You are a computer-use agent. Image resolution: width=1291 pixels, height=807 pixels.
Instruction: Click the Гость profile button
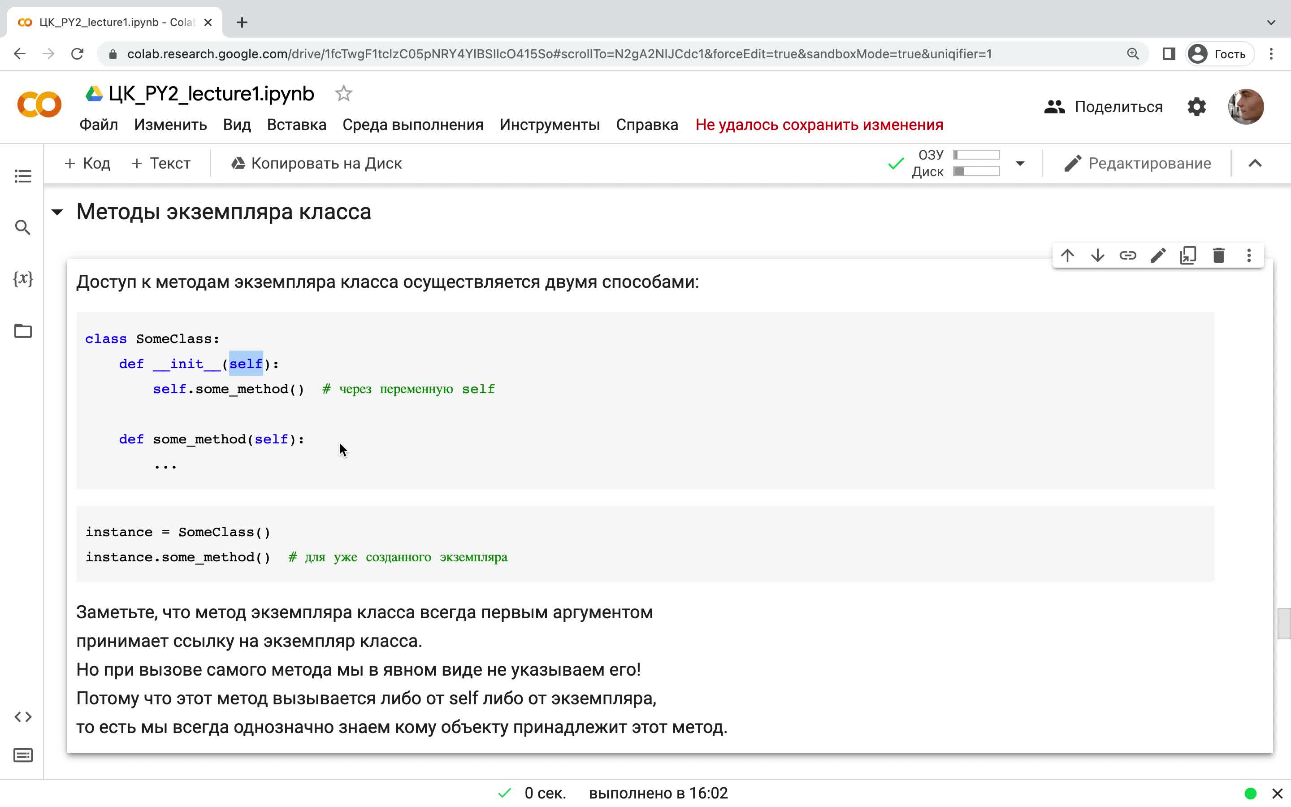(1220, 54)
